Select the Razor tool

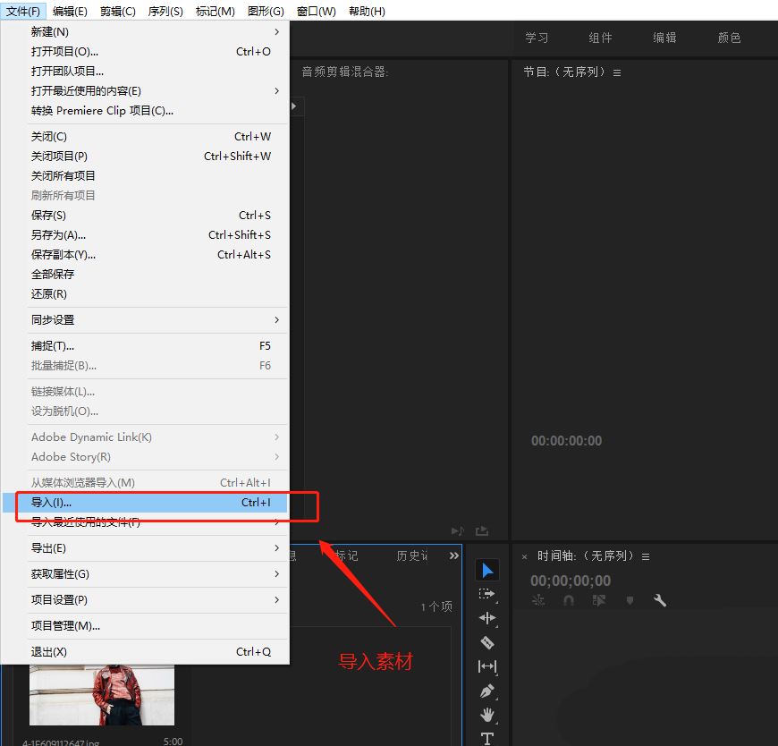click(487, 642)
